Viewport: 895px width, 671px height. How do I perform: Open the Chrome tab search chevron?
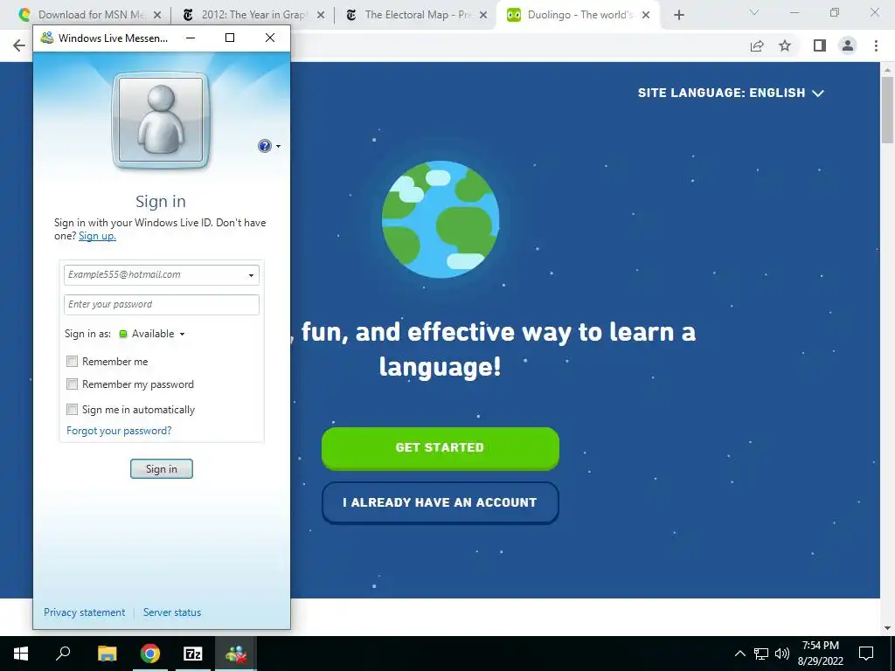(x=754, y=12)
